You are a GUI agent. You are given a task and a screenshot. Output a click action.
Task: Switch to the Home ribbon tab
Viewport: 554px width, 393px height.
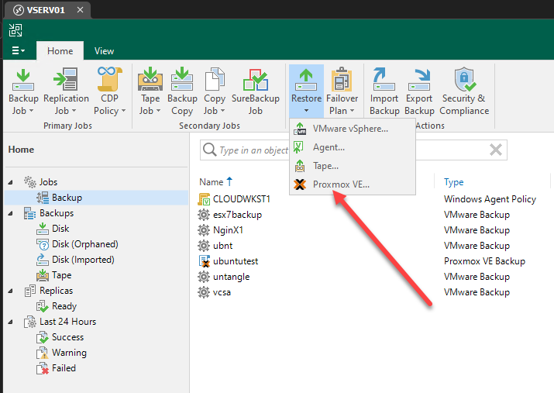pyautogui.click(x=60, y=51)
